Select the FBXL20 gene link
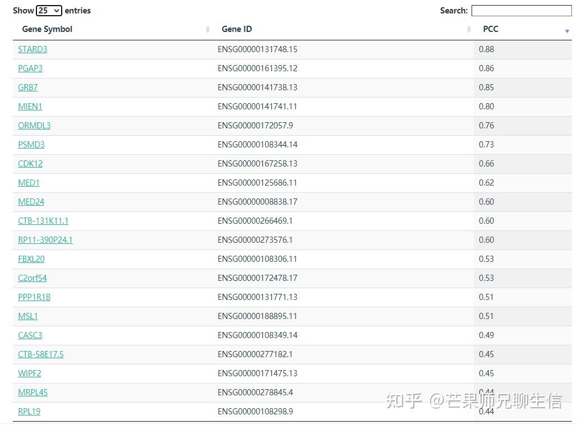The height and width of the screenshot is (425, 577). [31, 259]
